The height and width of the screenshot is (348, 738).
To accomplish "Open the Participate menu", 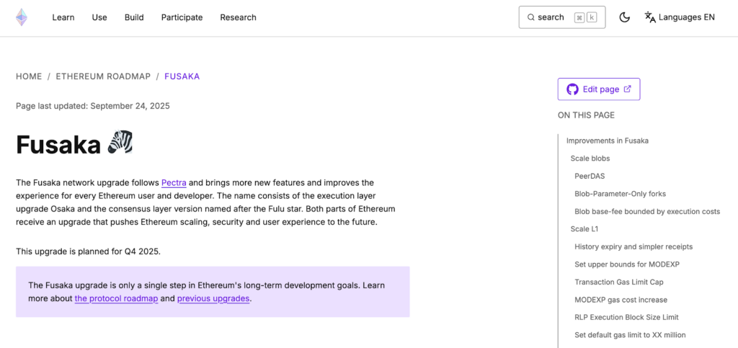I will coord(182,17).
